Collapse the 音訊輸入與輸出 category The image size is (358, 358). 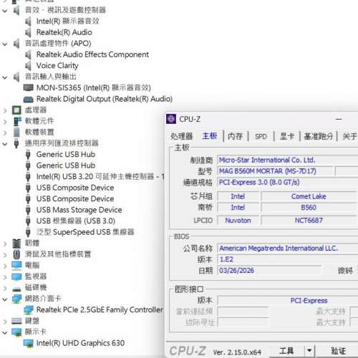(x=5, y=77)
